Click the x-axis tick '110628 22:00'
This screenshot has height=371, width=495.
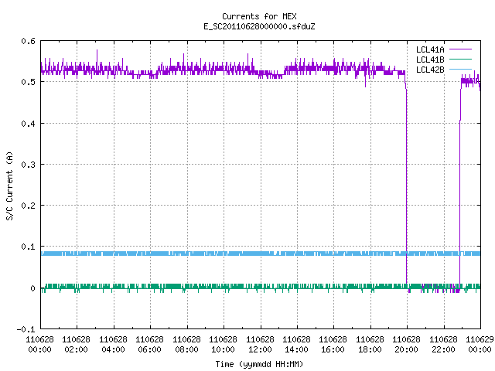[443, 344]
